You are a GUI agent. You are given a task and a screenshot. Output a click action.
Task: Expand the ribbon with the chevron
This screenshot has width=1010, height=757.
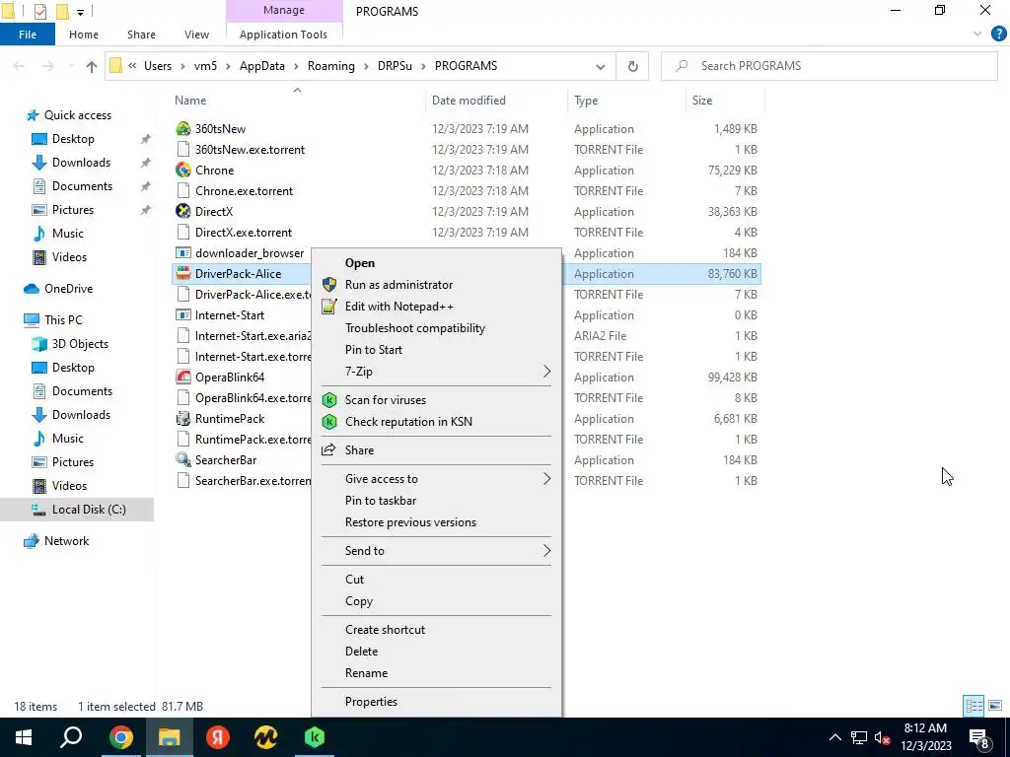click(x=976, y=34)
